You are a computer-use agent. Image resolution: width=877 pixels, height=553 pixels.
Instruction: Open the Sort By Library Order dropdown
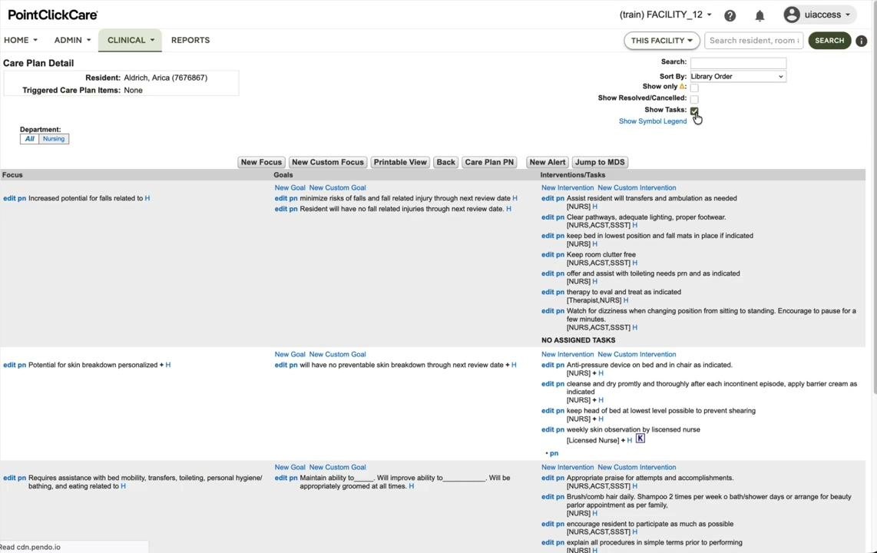[x=738, y=77]
